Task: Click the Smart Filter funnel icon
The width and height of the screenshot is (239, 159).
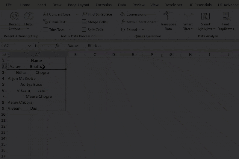Action: 188,16
